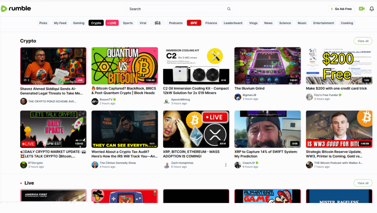The height and width of the screenshot is (213, 377).
Task: Click Go Ad-Free button
Action: tap(341, 9)
